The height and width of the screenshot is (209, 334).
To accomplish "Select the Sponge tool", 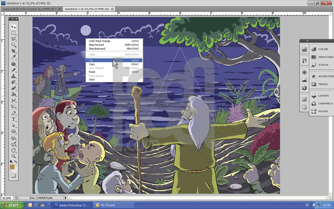I will point(13,106).
